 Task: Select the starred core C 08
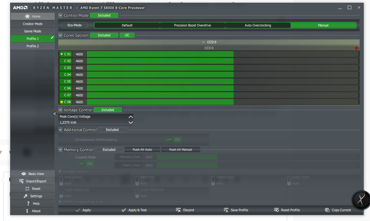click(x=65, y=102)
